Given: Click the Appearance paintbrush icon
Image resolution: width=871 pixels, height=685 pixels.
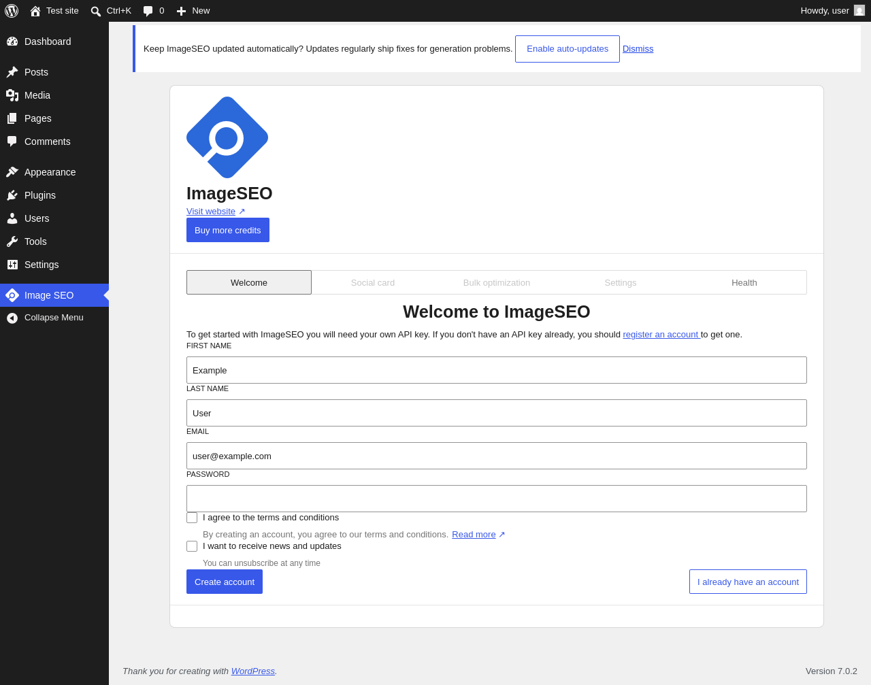Looking at the screenshot, I should coord(12,172).
